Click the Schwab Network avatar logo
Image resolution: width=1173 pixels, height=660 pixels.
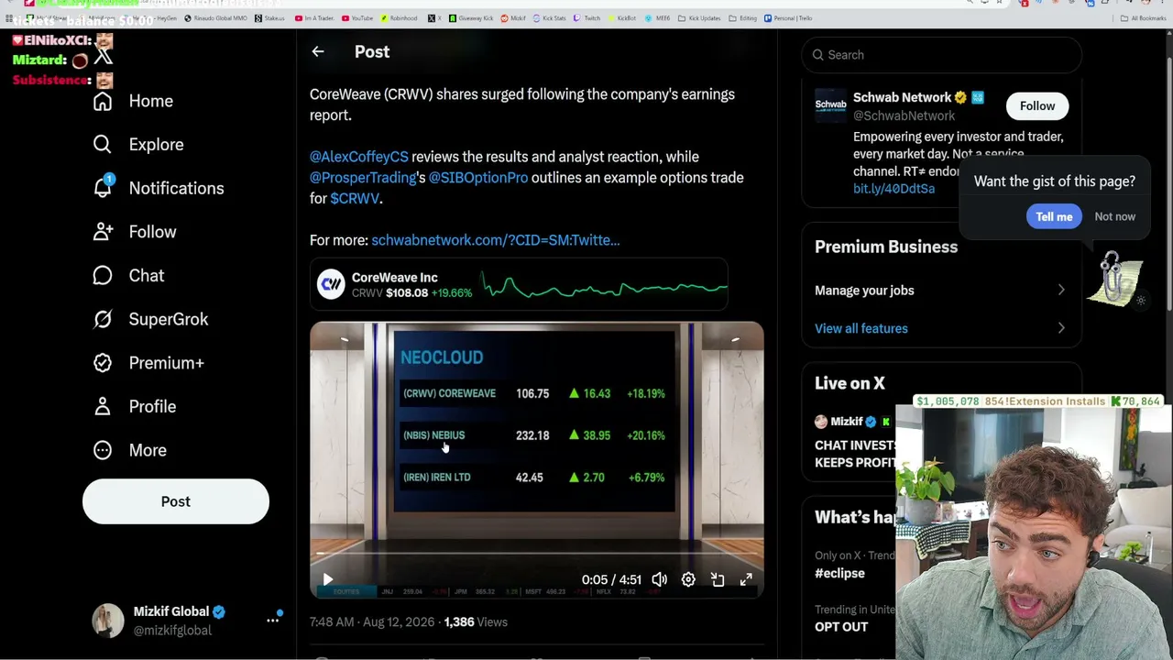pyautogui.click(x=831, y=105)
